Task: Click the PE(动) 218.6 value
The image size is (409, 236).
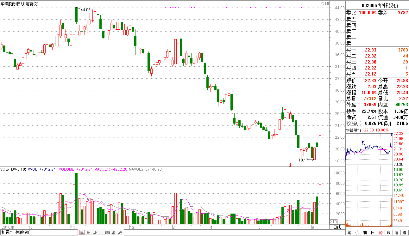Action: tap(402, 124)
